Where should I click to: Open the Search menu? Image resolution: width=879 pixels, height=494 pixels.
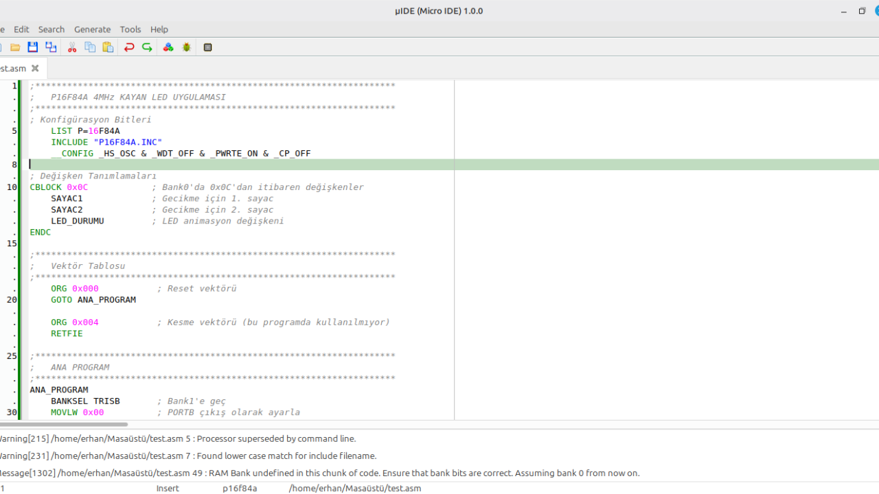coord(52,30)
